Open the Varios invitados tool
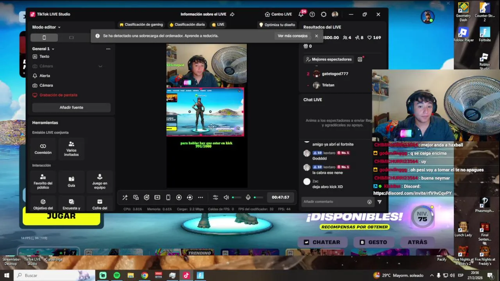 (71, 149)
